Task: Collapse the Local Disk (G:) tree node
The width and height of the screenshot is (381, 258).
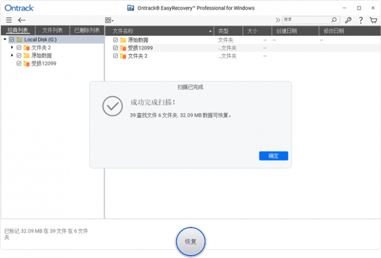Action: point(5,39)
